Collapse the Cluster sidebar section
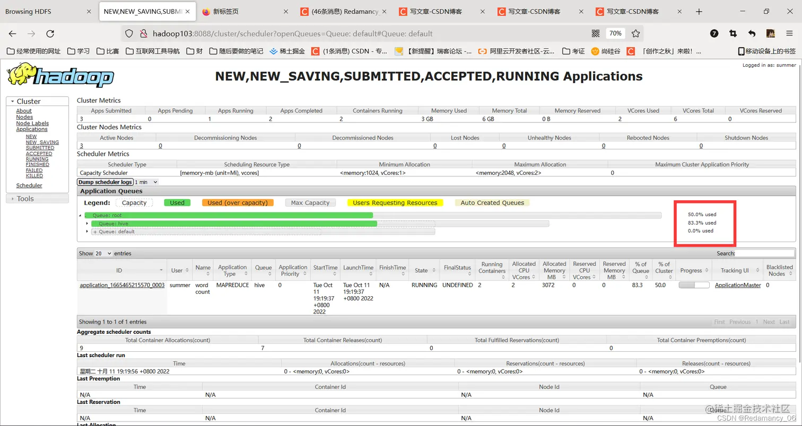 (29, 101)
